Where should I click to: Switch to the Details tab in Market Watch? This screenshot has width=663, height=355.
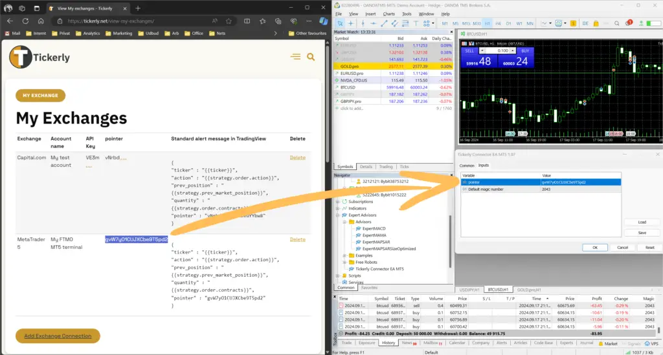click(x=366, y=167)
